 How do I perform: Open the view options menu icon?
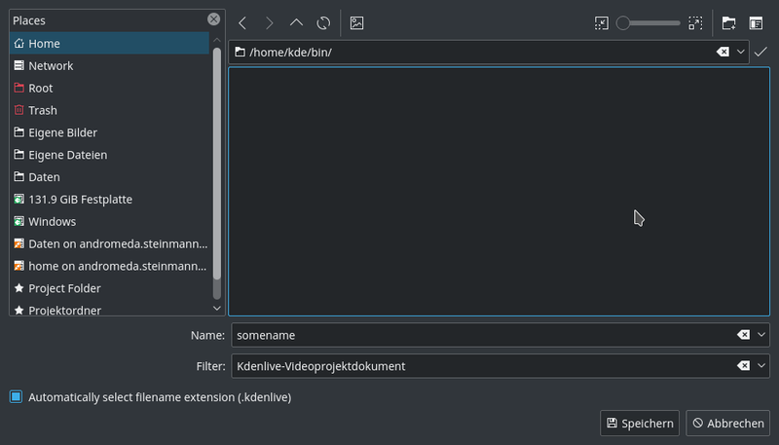756,22
